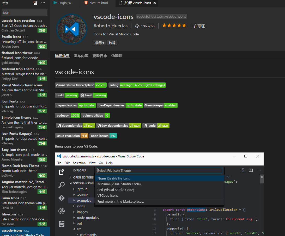Click the download count cloud icon
The image size is (285, 236).
(137, 26)
